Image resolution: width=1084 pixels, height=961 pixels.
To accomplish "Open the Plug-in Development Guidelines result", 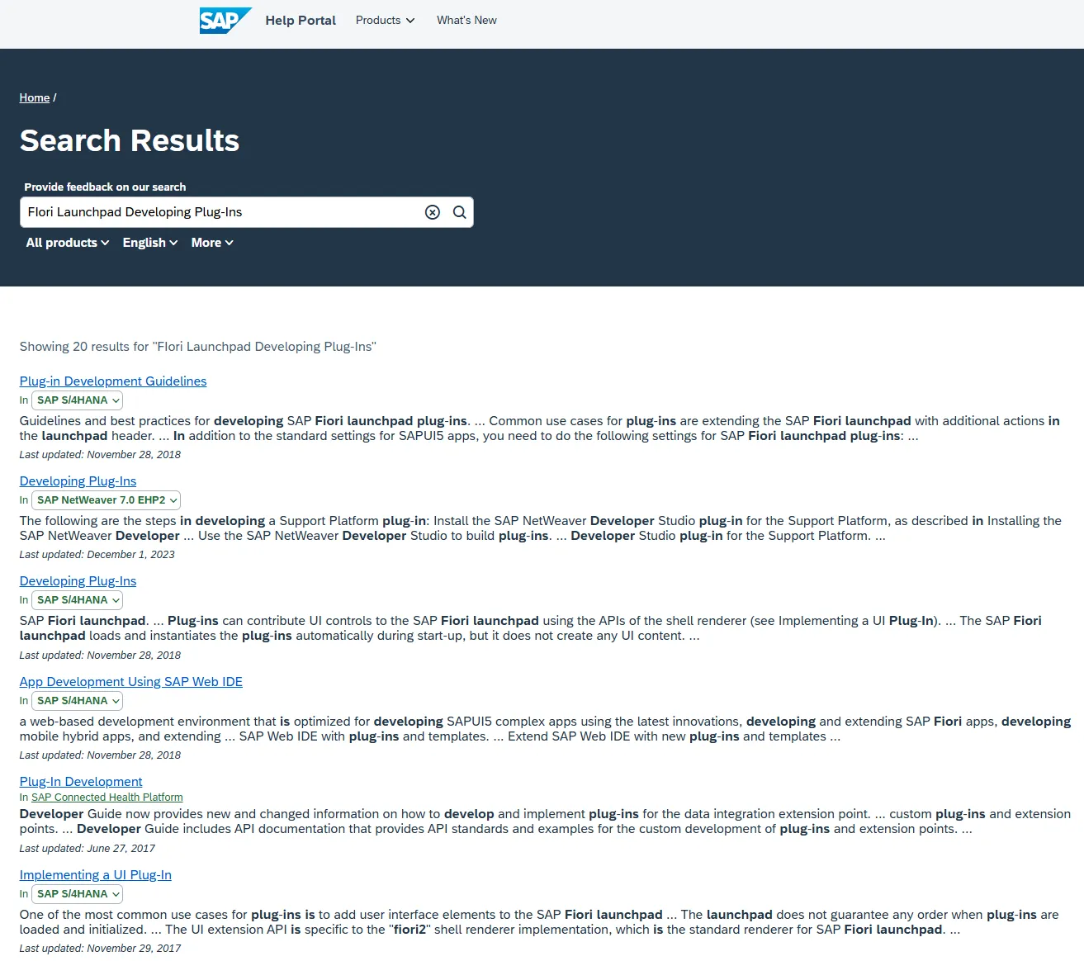I will click(113, 381).
